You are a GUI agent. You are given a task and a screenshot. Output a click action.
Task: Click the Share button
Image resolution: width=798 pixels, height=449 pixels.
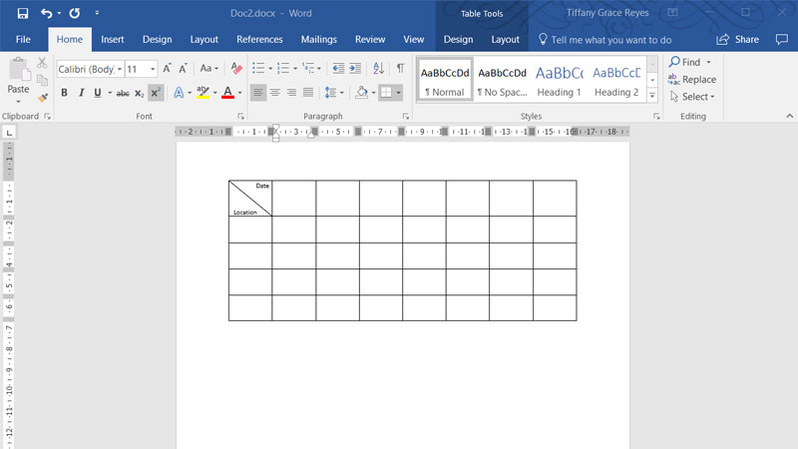point(738,40)
